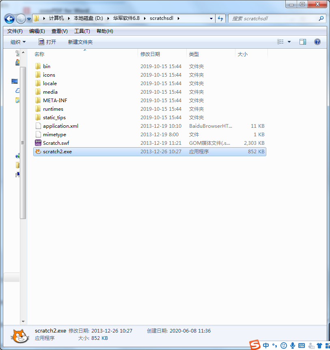Click the Sogou S input method logo
Viewport: 330px width, 350px height.
coord(255,345)
